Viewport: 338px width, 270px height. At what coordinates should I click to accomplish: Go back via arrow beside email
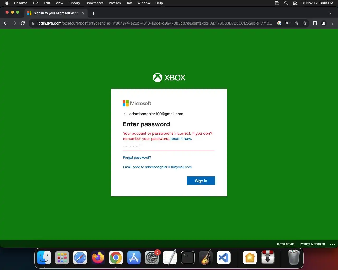(125, 114)
